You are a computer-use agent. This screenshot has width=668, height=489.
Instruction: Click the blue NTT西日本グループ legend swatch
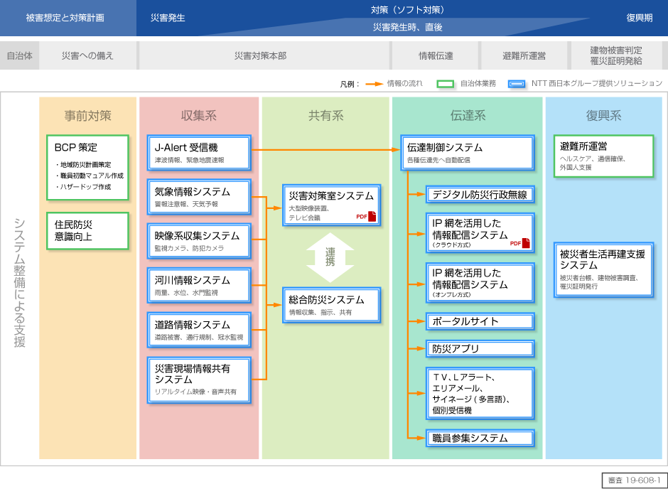515,82
